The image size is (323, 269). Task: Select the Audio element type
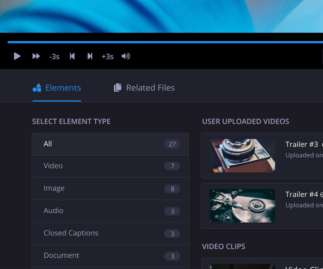click(110, 211)
